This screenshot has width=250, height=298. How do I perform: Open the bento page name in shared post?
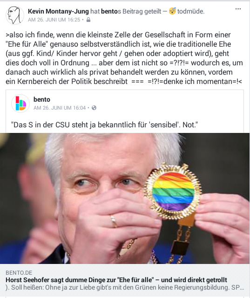pos(42,99)
